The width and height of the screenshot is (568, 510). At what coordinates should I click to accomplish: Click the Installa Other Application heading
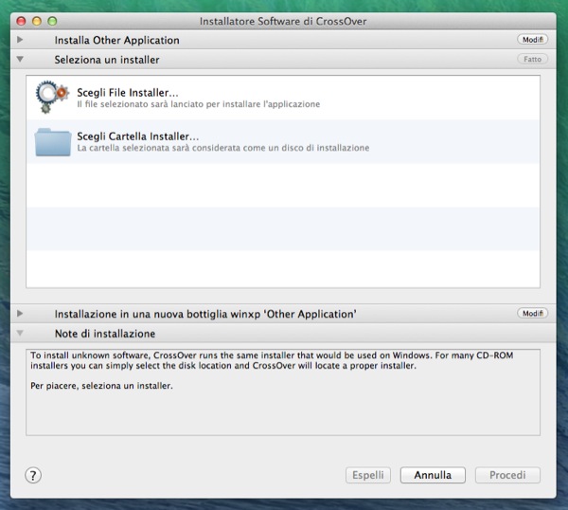point(116,40)
